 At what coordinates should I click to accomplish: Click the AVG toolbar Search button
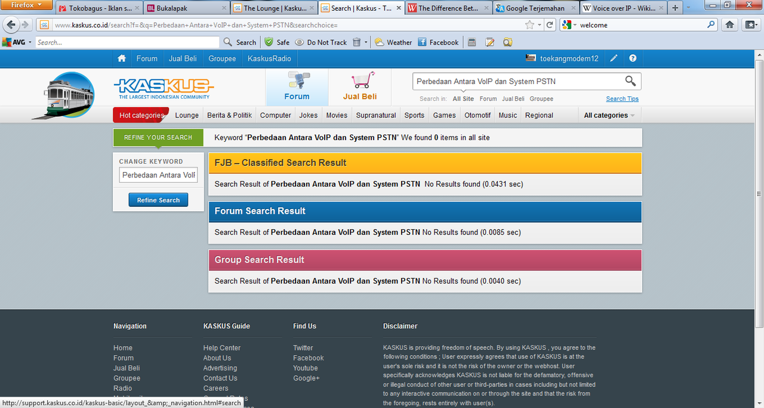(x=240, y=42)
